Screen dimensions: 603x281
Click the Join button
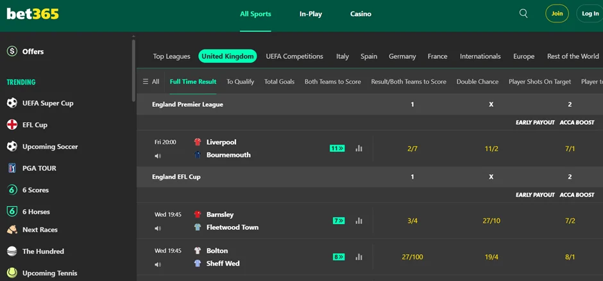[x=557, y=13]
